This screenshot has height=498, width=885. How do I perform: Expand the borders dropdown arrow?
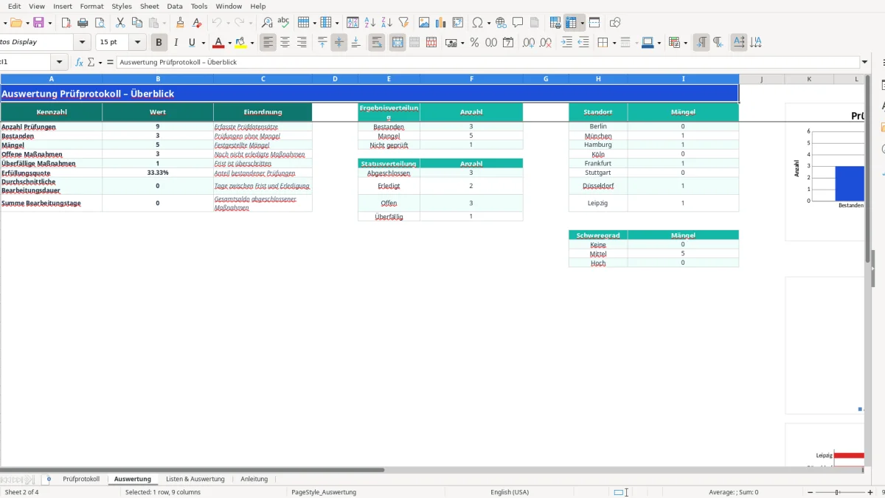tap(614, 43)
